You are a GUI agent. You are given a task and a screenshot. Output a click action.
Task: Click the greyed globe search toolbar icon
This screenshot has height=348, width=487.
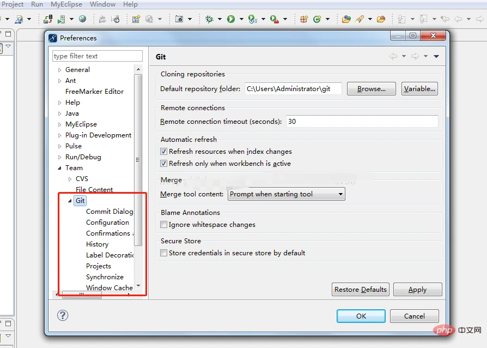149,19
